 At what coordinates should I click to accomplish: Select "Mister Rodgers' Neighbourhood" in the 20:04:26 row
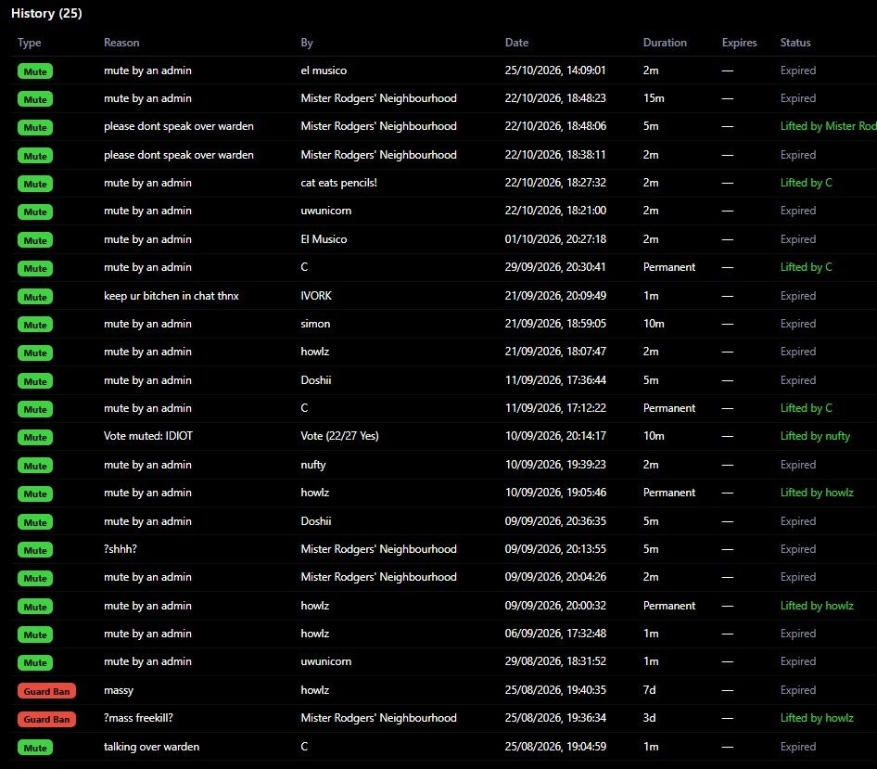click(x=378, y=578)
